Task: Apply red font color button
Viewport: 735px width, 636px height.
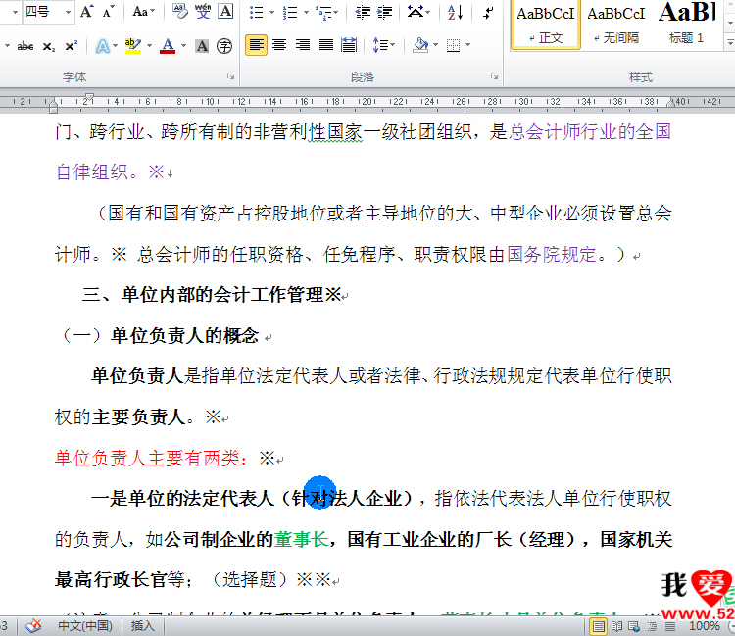Action: point(168,46)
